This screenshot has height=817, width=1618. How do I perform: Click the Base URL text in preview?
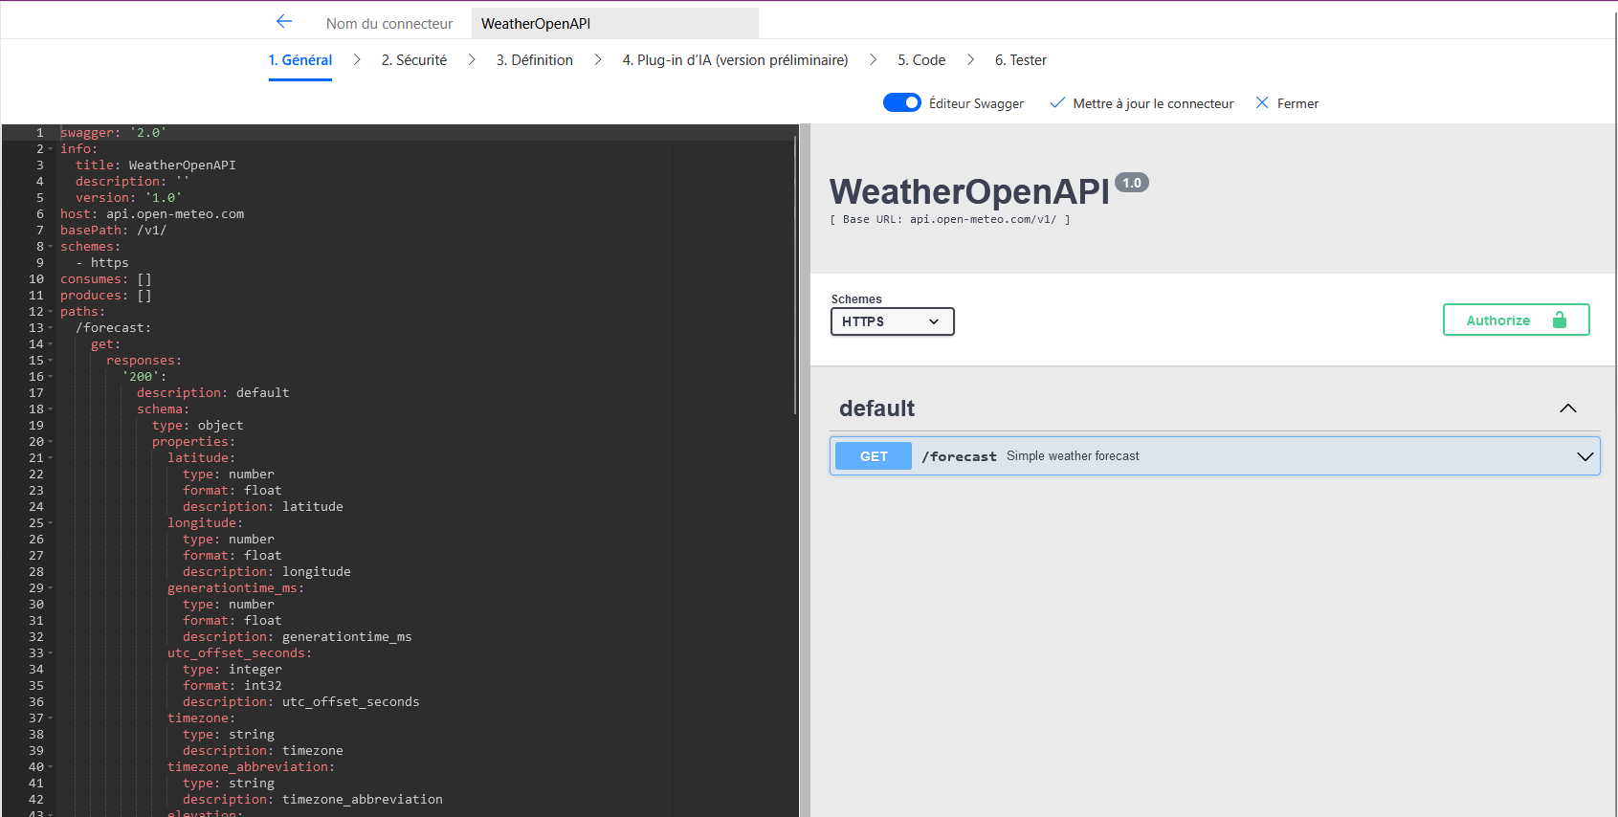[x=950, y=219]
